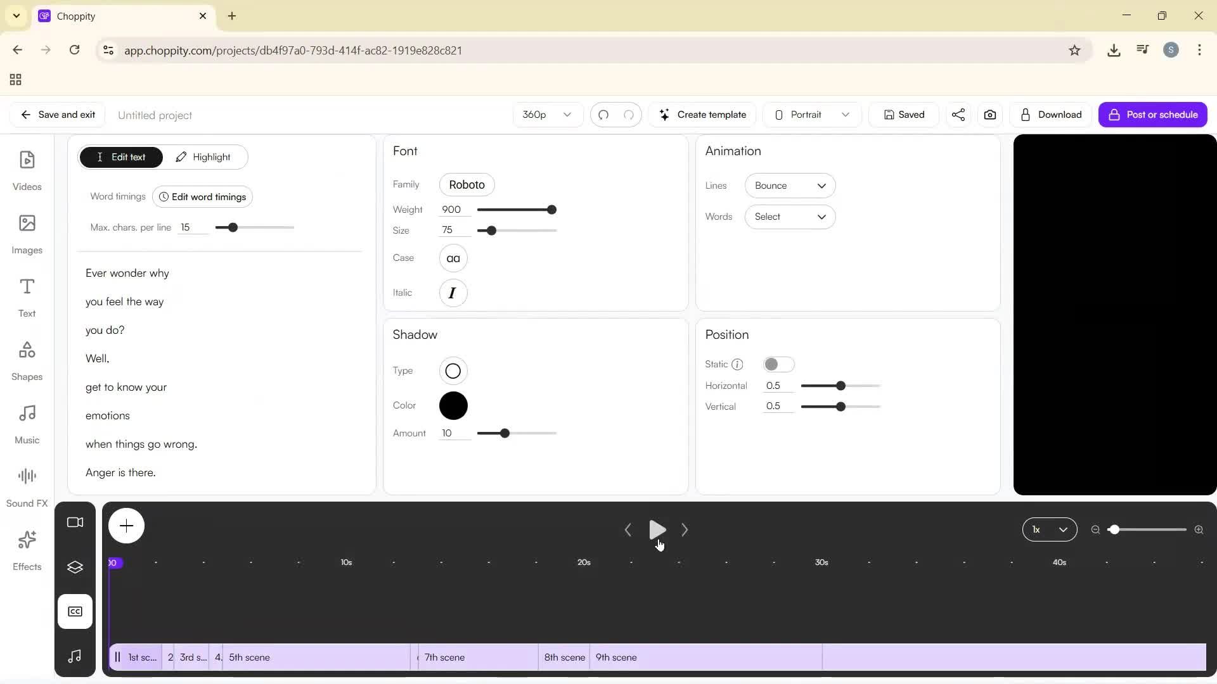Screen dimensions: 1217x684
Task: Open the 360p resolution dropdown
Action: click(x=546, y=115)
